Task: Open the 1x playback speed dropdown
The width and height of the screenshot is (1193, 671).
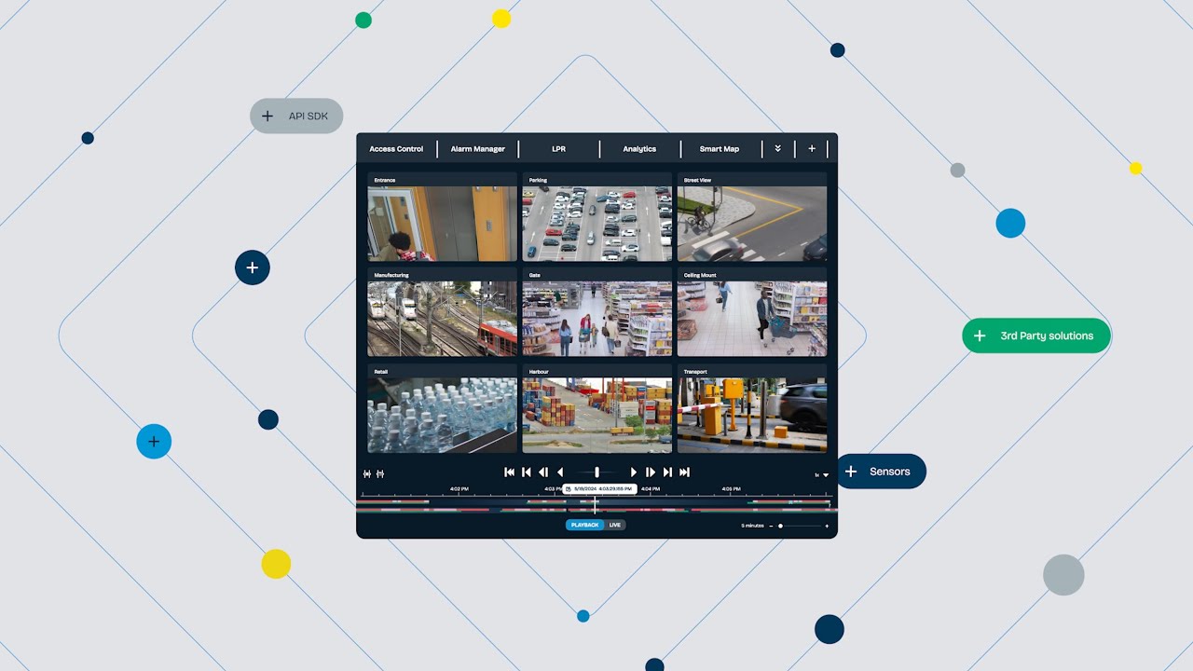Action: click(822, 474)
